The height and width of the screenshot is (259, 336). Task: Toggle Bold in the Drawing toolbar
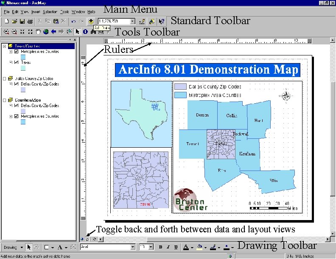pos(160,247)
